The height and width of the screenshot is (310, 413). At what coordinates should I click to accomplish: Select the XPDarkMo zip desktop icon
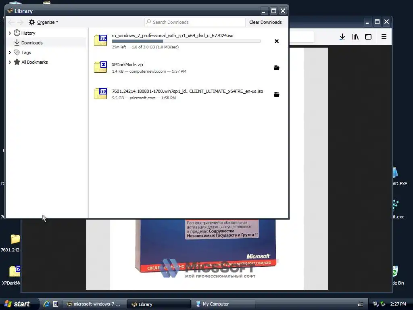13,275
